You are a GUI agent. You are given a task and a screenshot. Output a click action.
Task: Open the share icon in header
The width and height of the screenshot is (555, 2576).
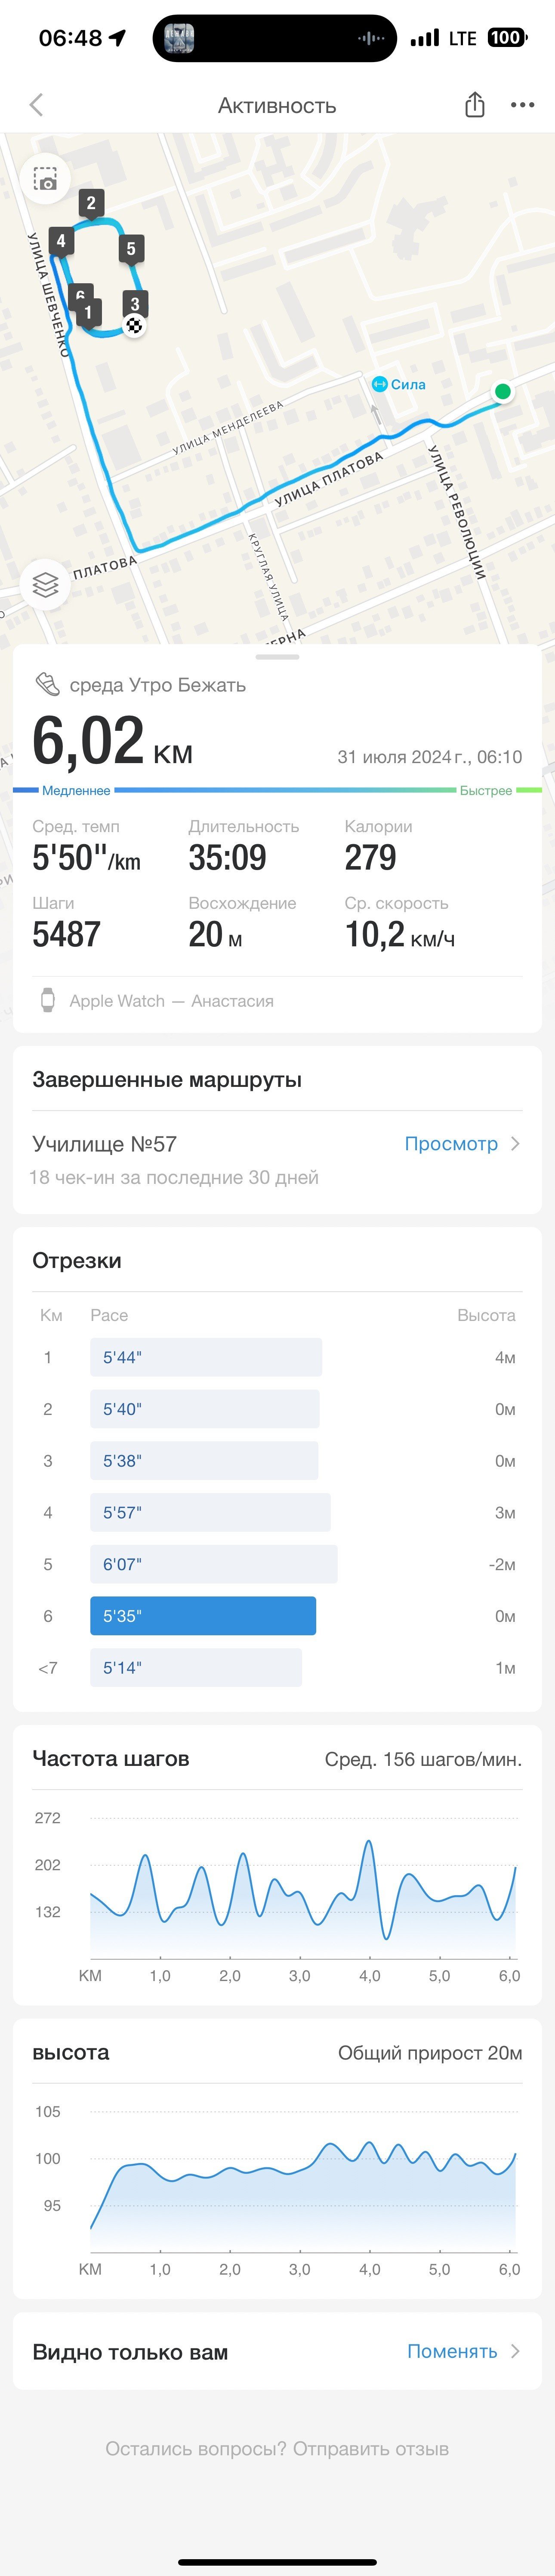(x=475, y=105)
